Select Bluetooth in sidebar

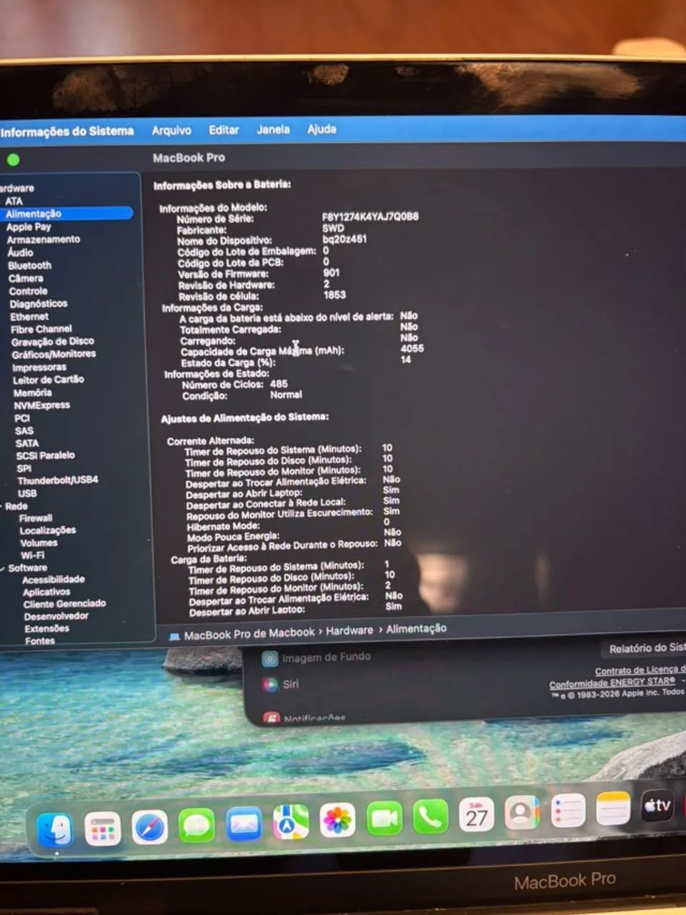pyautogui.click(x=29, y=265)
